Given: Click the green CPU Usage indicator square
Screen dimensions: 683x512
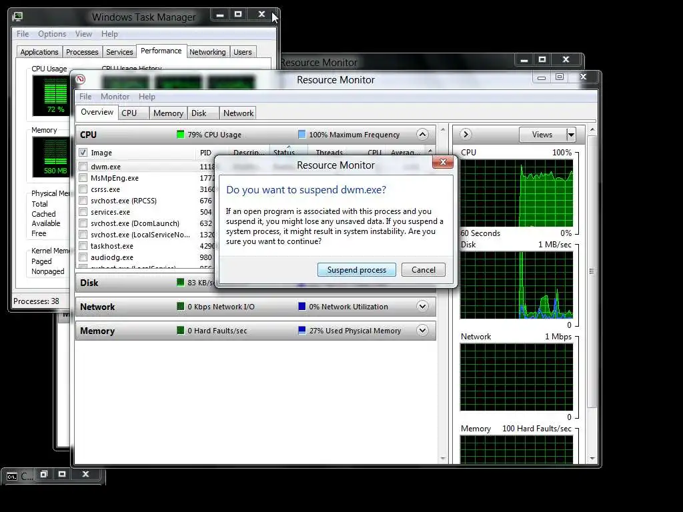Looking at the screenshot, I should click(180, 135).
